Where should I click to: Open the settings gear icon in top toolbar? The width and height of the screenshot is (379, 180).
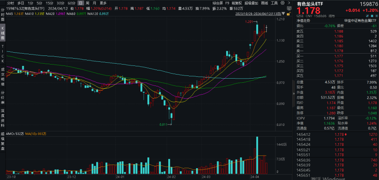click(x=283, y=3)
